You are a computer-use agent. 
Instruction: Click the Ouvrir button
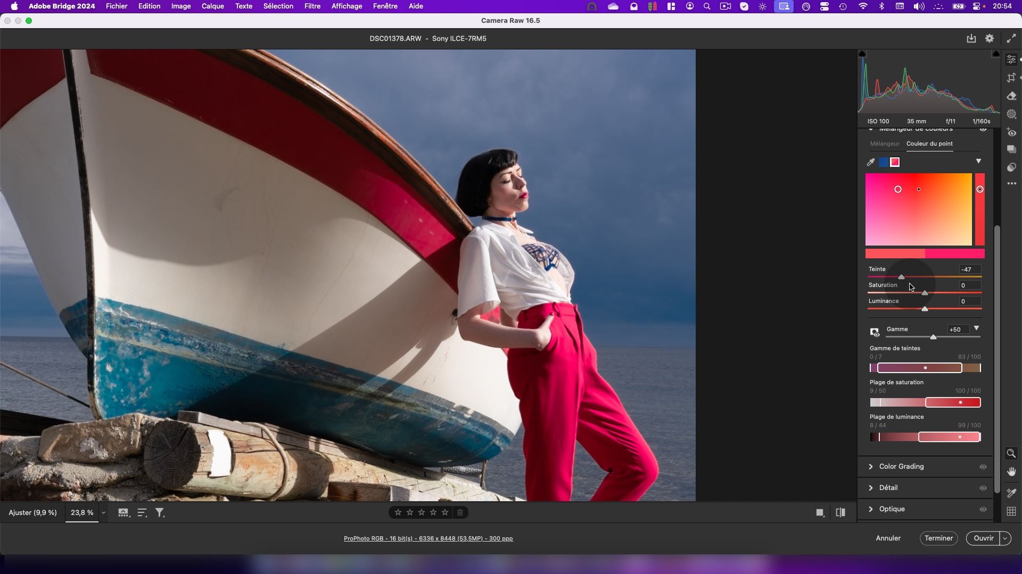tap(983, 538)
